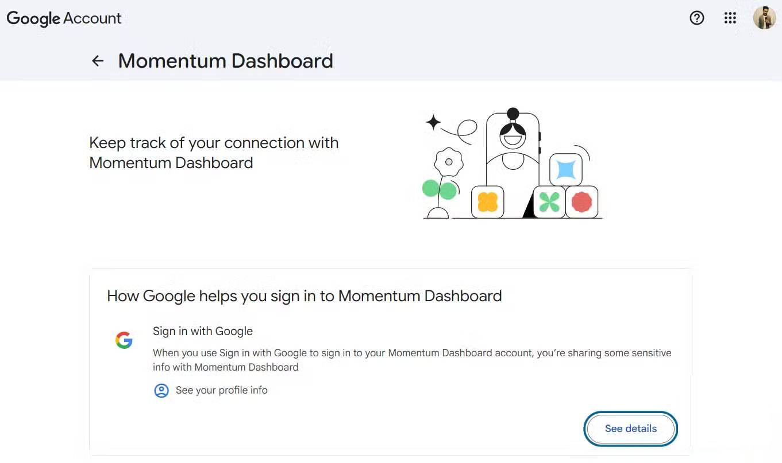Click the Google Account logo

point(64,18)
